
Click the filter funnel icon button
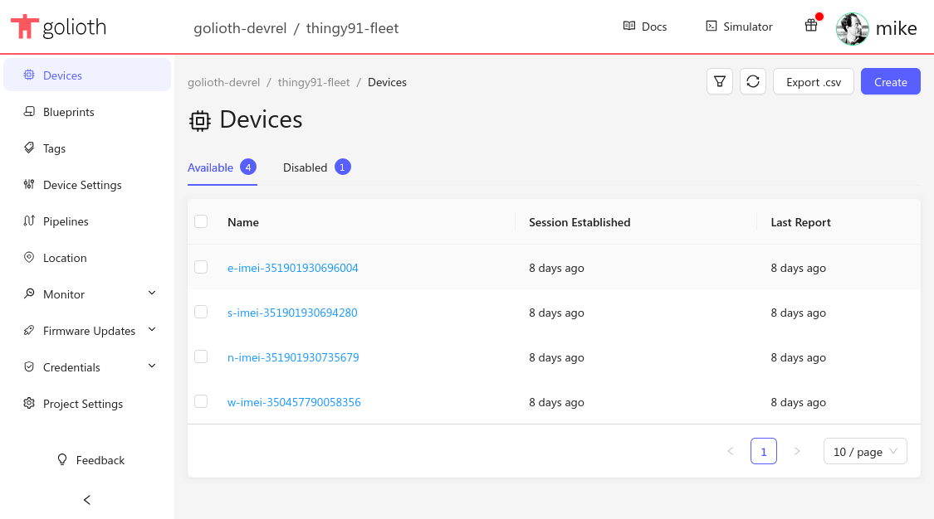[720, 81]
